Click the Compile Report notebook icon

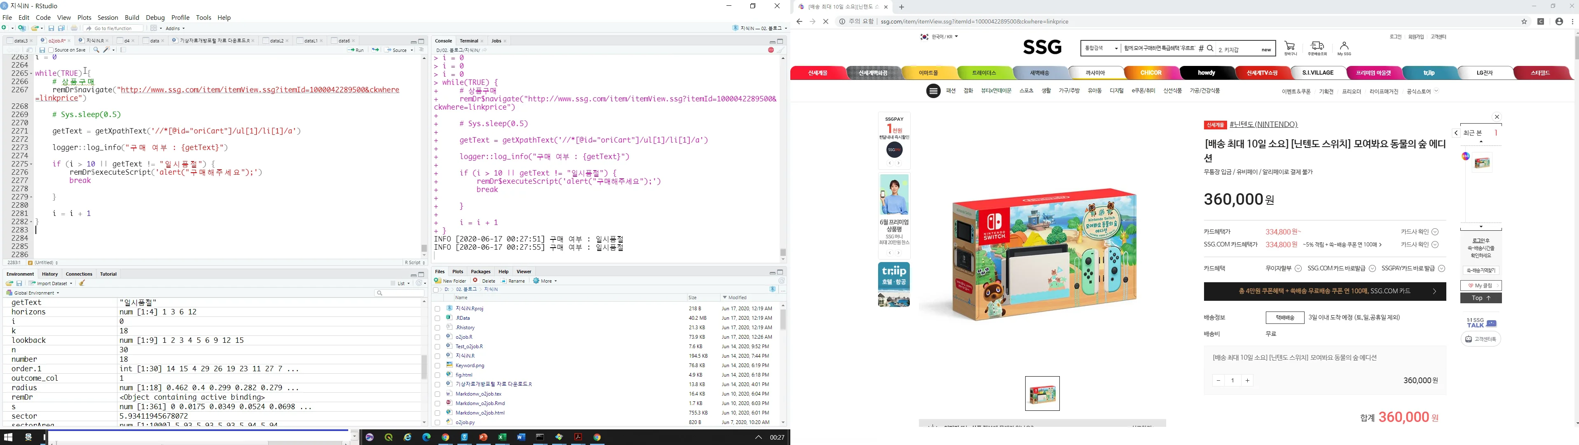[123, 50]
